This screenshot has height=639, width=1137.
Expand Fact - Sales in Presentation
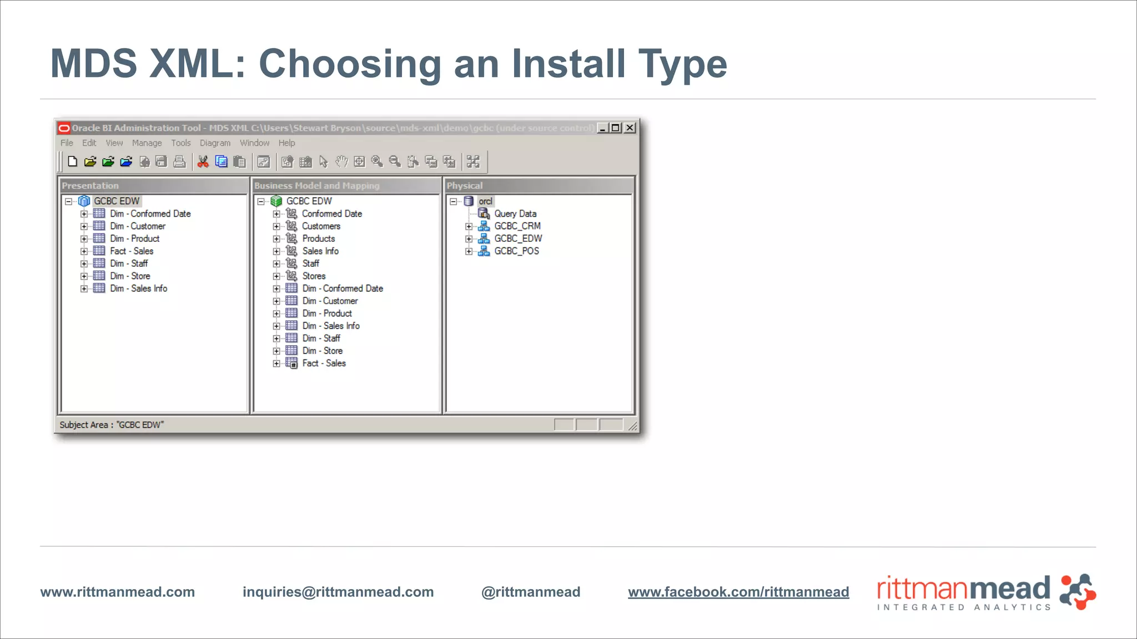pyautogui.click(x=84, y=251)
